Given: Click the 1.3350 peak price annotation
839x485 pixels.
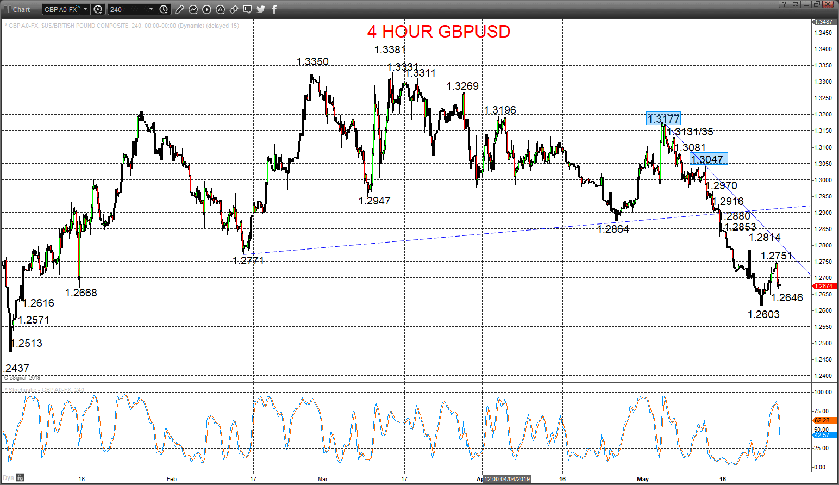Looking at the screenshot, I should (312, 61).
